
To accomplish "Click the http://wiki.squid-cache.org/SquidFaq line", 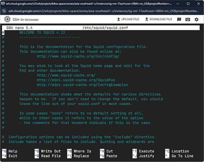I will point(76,80).
